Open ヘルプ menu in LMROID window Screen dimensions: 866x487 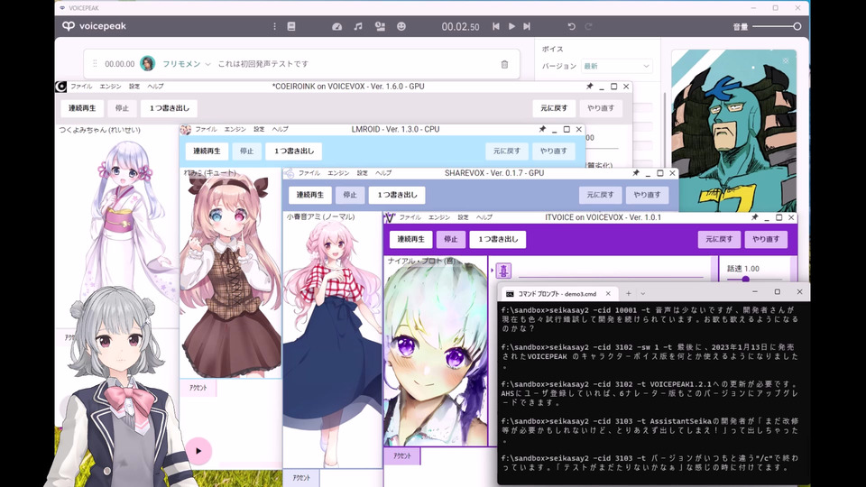tap(280, 129)
